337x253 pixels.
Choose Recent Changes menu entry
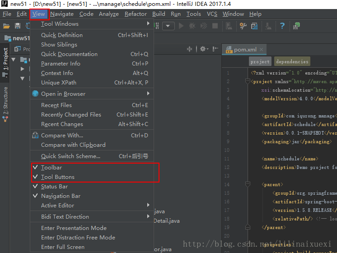(92, 124)
